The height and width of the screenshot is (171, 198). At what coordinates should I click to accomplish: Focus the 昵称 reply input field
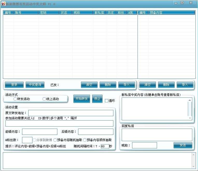(145, 145)
